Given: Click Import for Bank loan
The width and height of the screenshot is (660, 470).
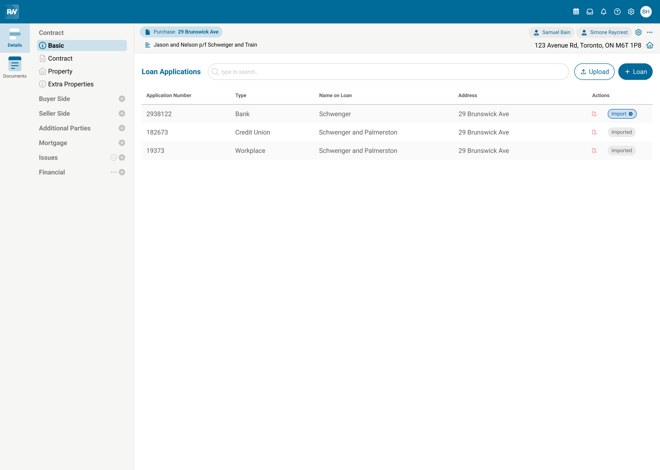Looking at the screenshot, I should click(x=622, y=114).
